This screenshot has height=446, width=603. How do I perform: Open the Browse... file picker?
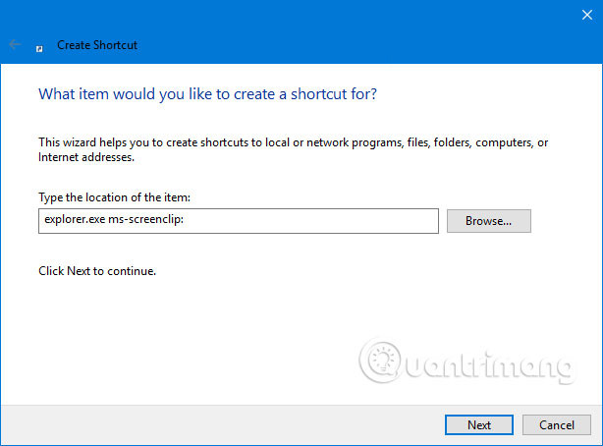tap(489, 221)
